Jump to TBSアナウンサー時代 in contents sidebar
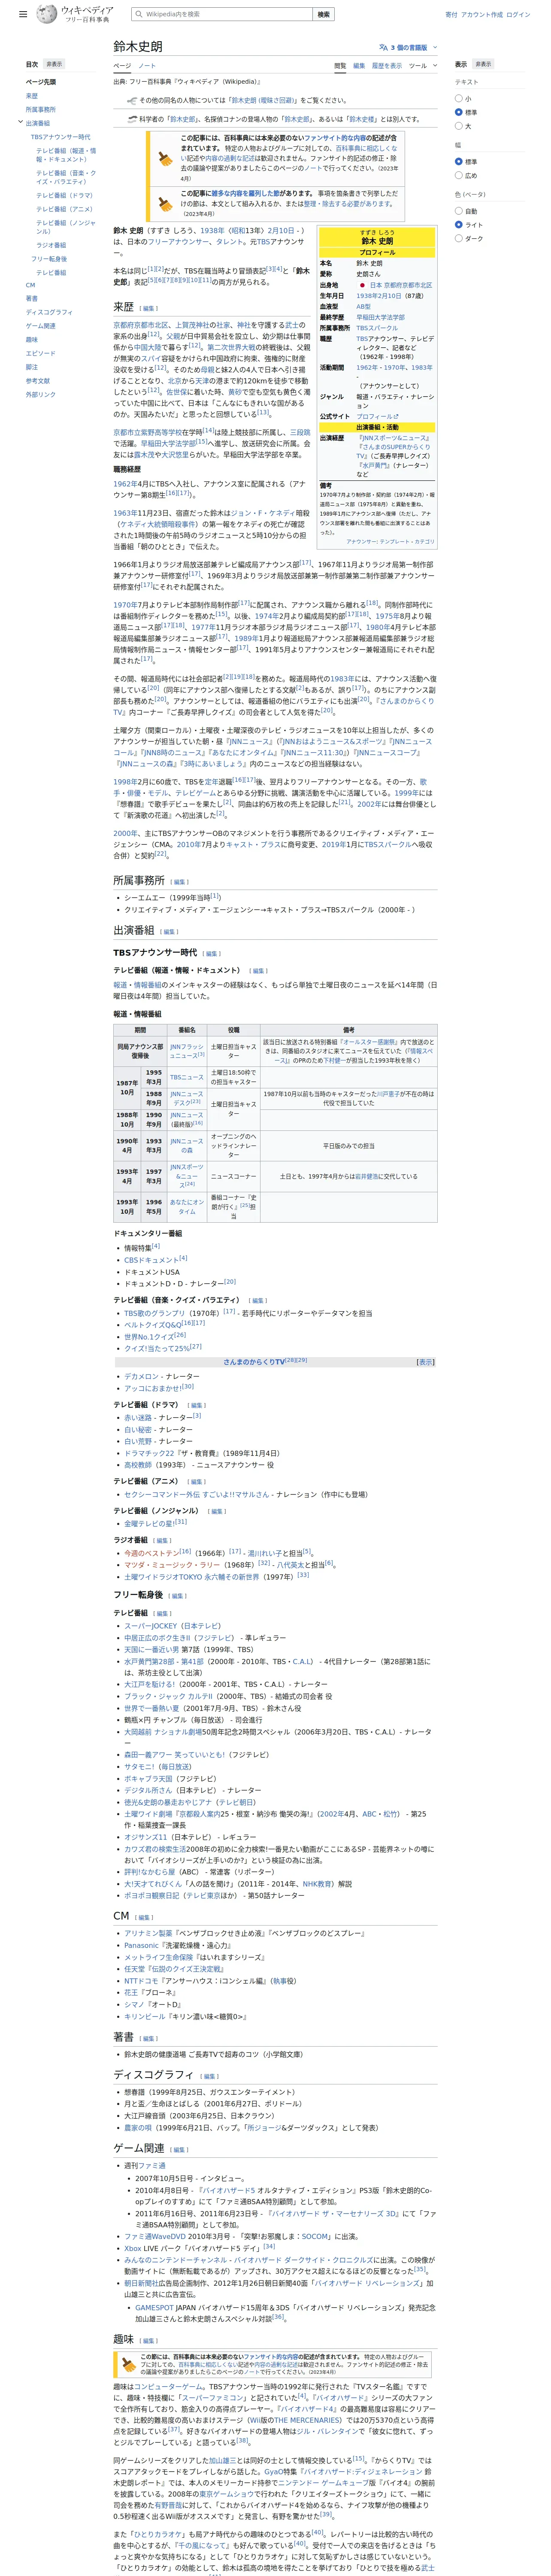The image size is (551, 2576). [60, 137]
